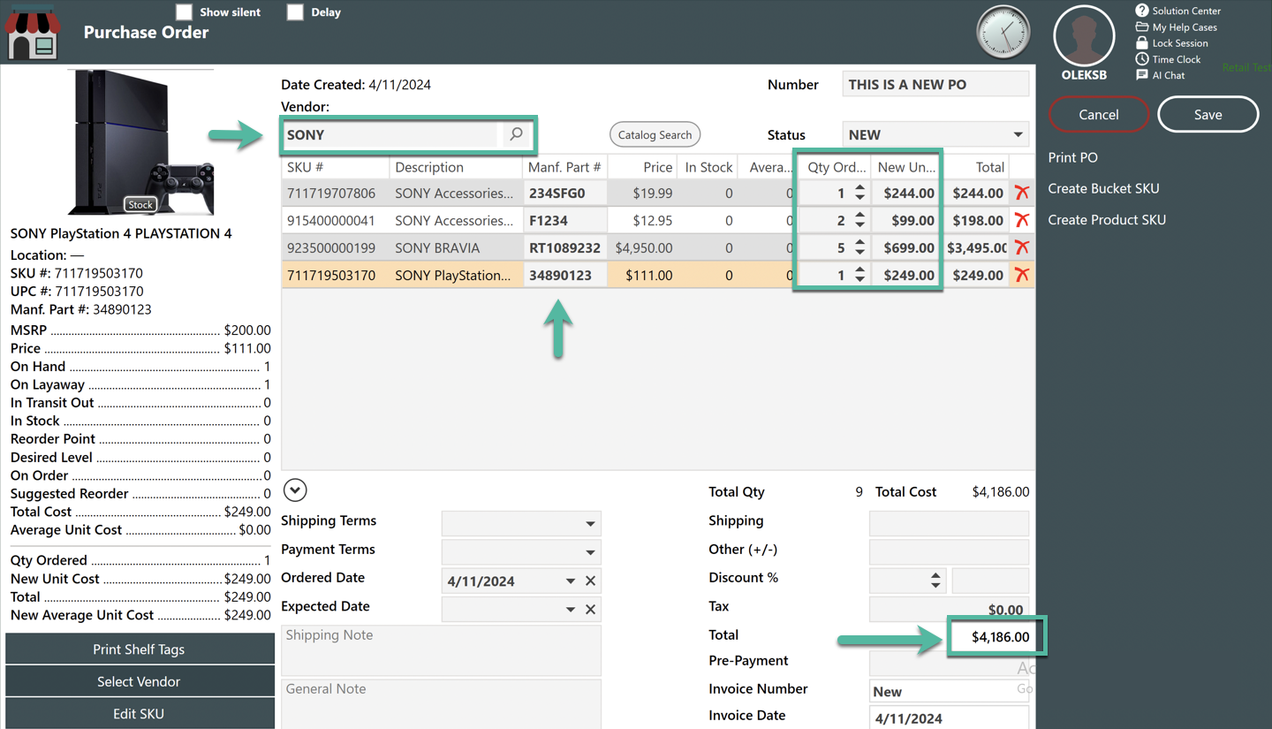The width and height of the screenshot is (1272, 729).
Task: Adjust quantity stepper for 915400000041 row
Action: pyautogui.click(x=859, y=220)
